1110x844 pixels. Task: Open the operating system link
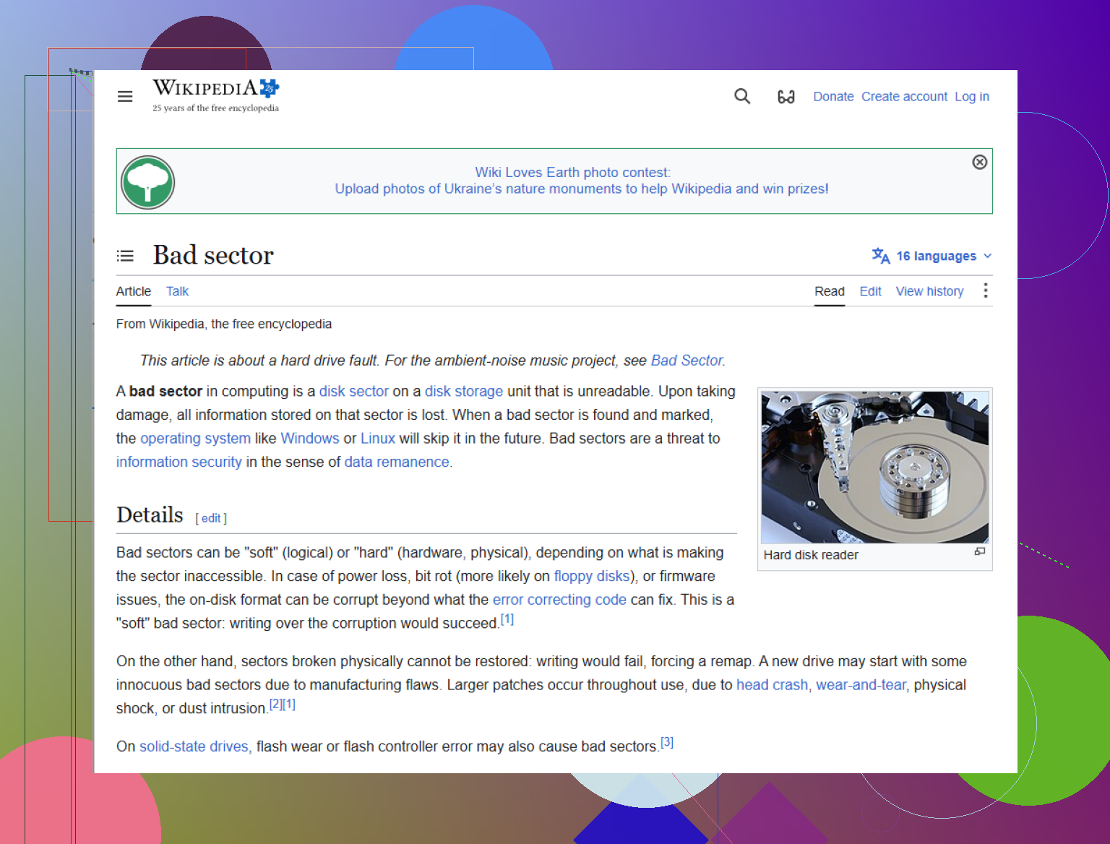pos(195,438)
